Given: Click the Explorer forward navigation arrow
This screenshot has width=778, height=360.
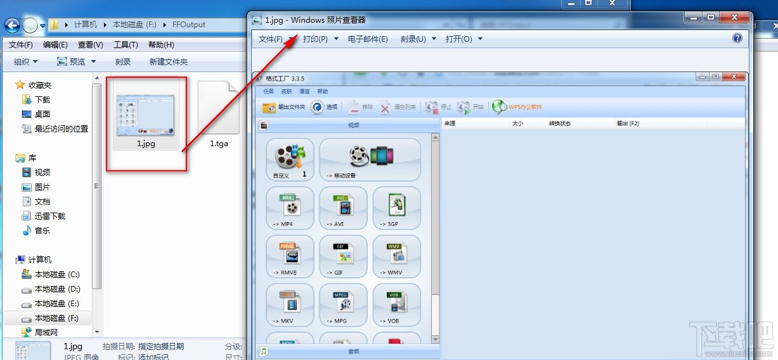Looking at the screenshot, I should [30, 25].
